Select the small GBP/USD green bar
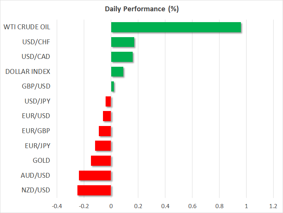The width and height of the screenshot is (283, 213). pyautogui.click(x=112, y=87)
